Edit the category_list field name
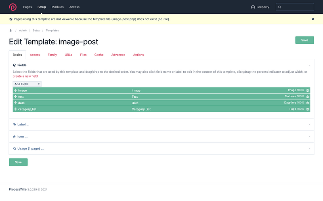The width and height of the screenshot is (323, 201). [27, 109]
